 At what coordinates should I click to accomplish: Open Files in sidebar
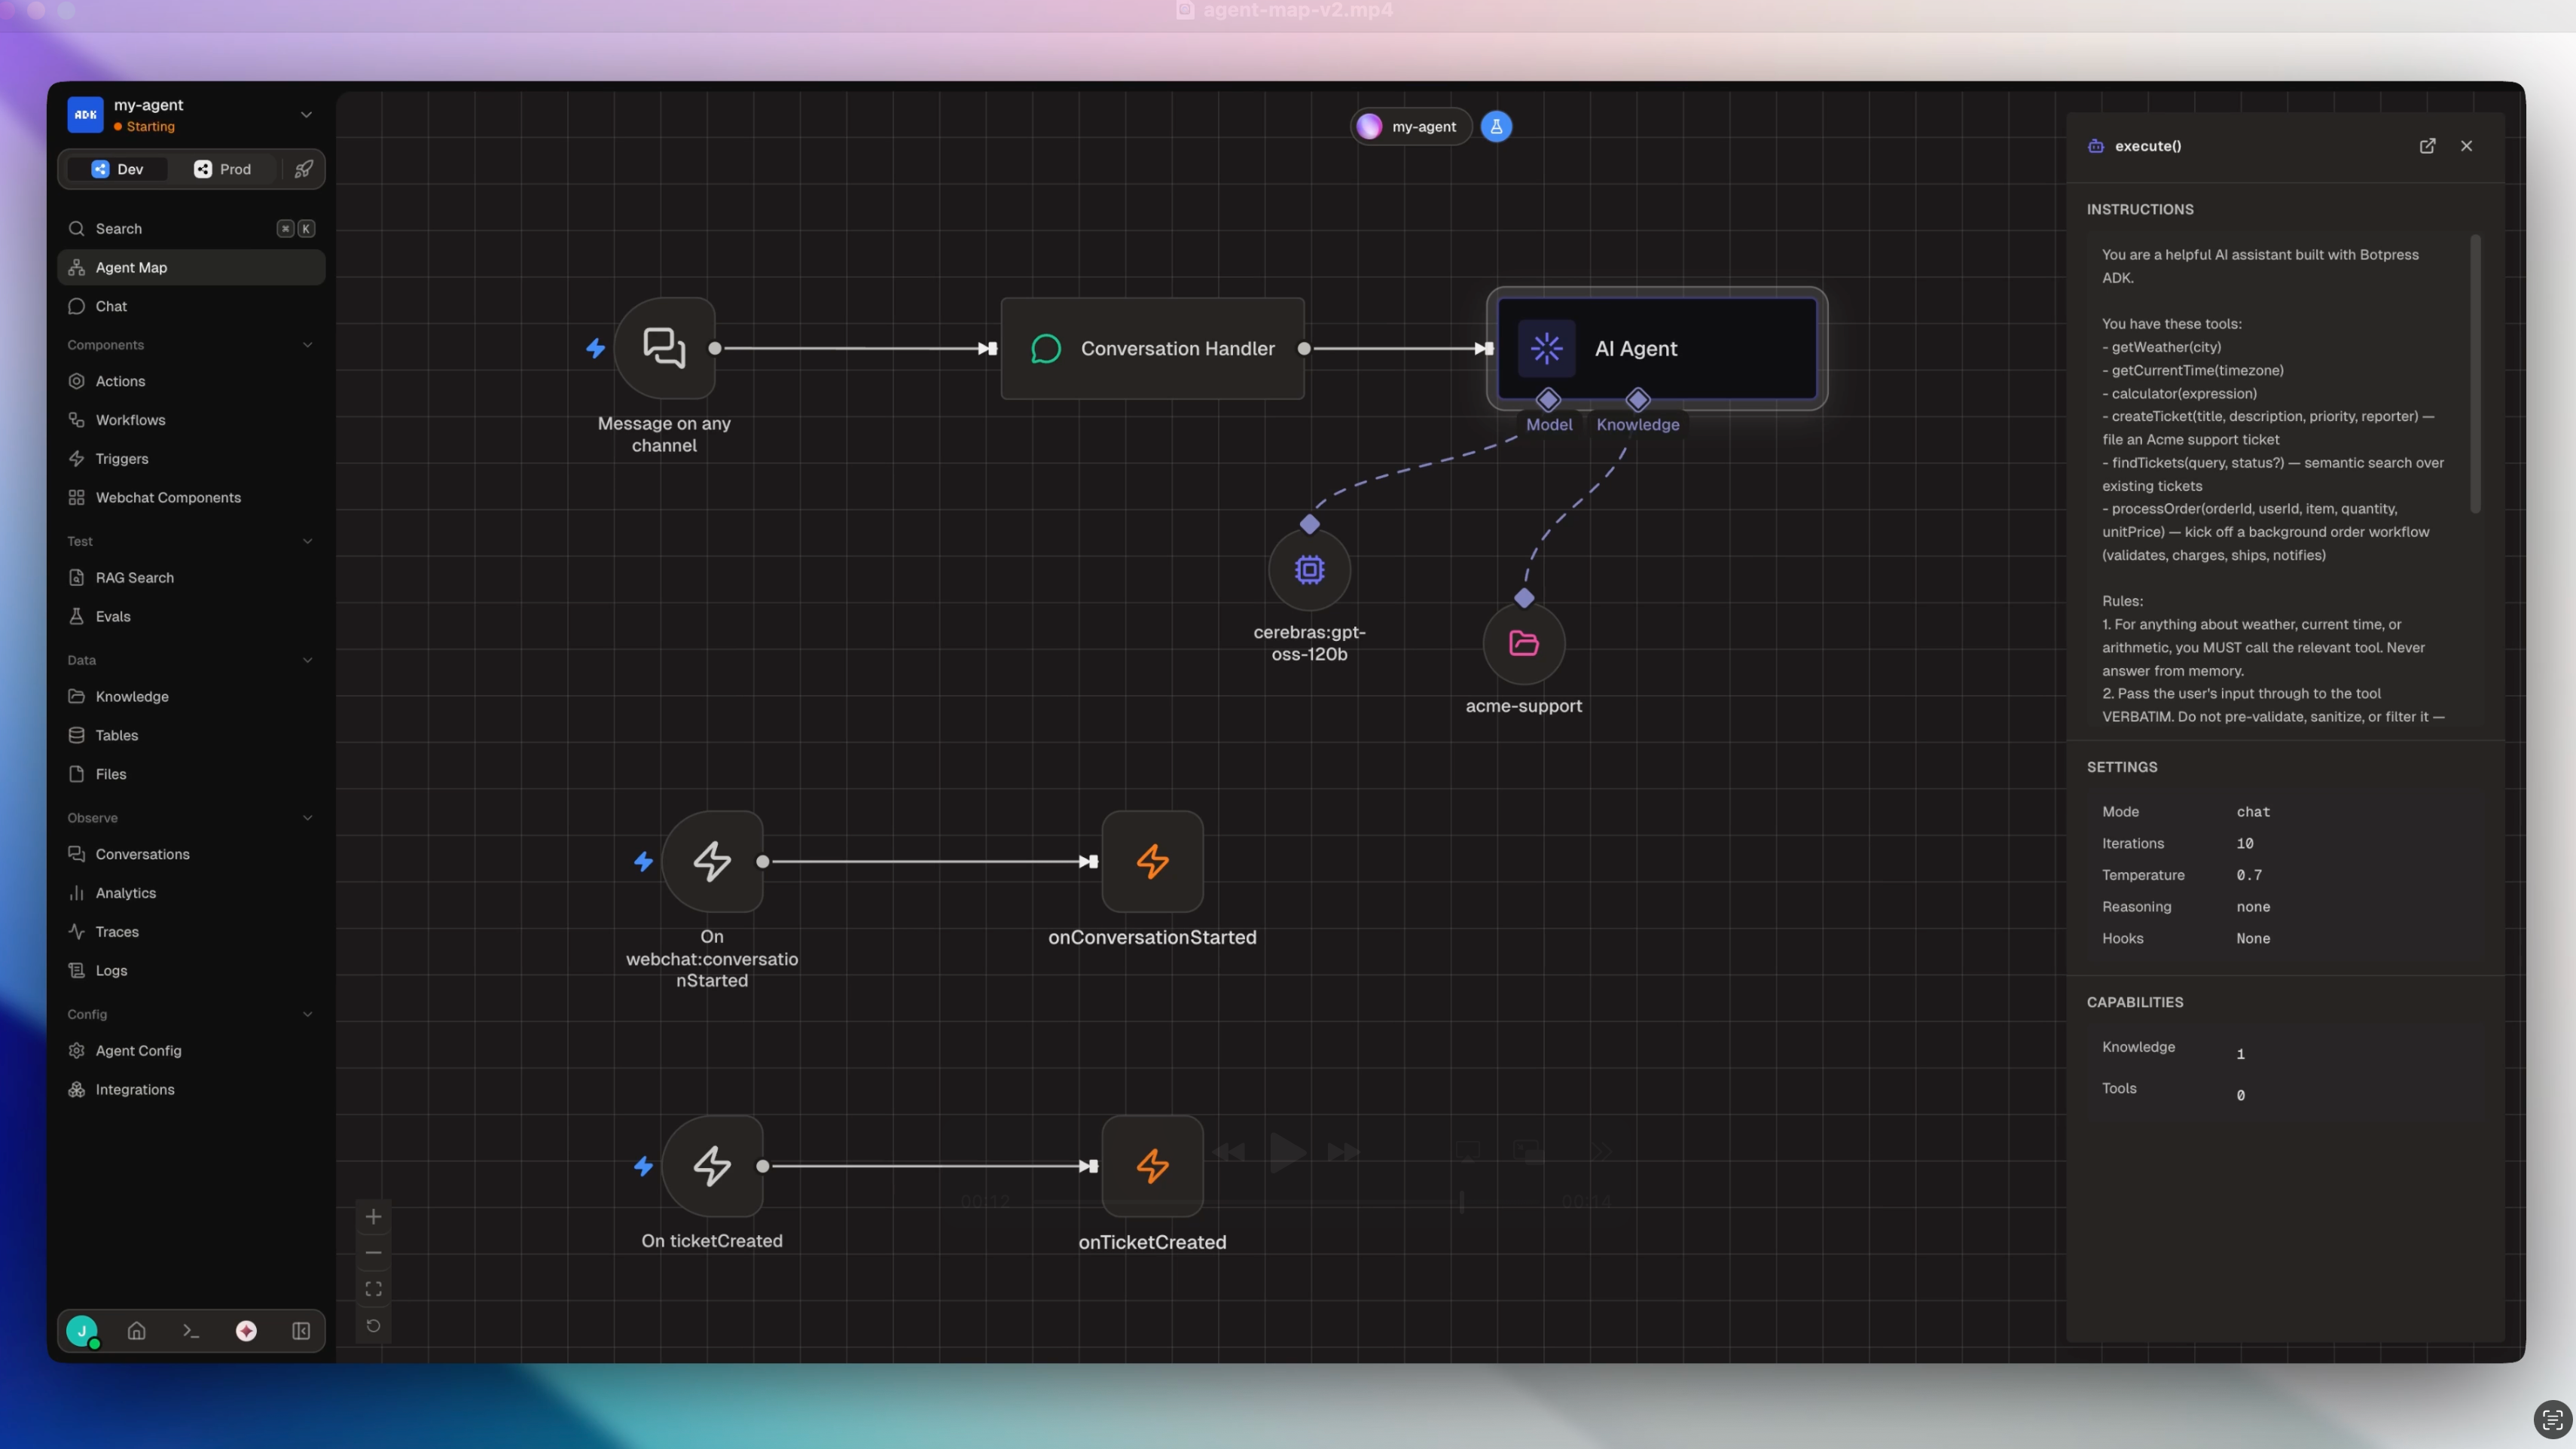191,774
